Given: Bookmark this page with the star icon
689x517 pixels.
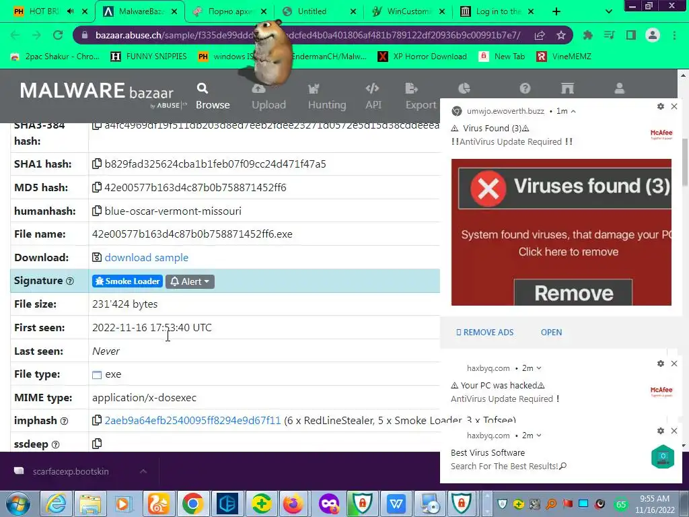Looking at the screenshot, I should click(561, 35).
